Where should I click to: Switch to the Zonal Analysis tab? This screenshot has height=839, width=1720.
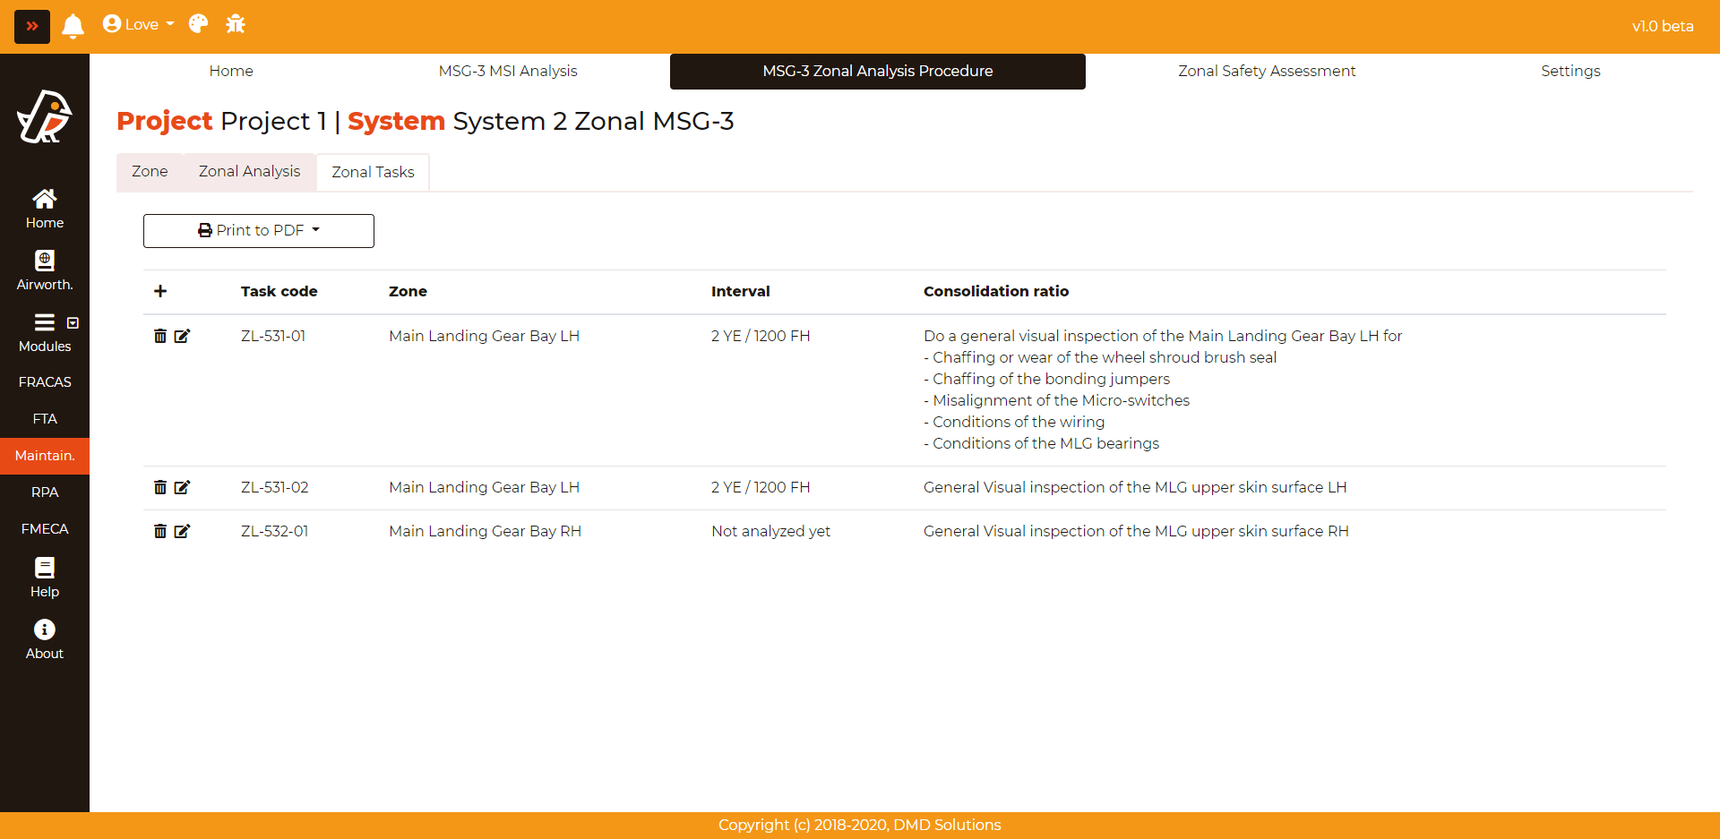[249, 171]
